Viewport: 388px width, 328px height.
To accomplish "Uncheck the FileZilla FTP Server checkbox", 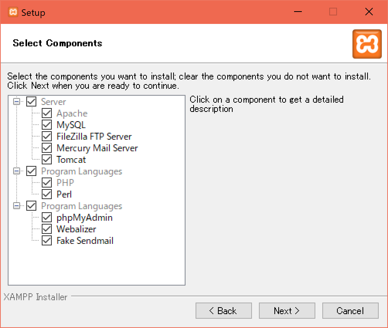I will coord(47,137).
